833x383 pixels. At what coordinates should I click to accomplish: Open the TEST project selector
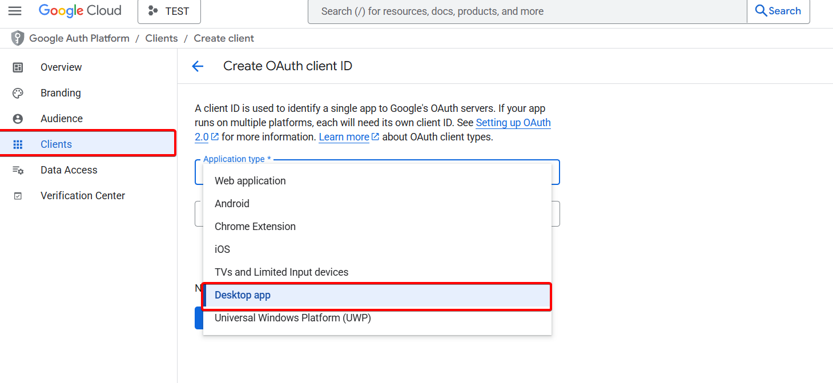point(169,11)
